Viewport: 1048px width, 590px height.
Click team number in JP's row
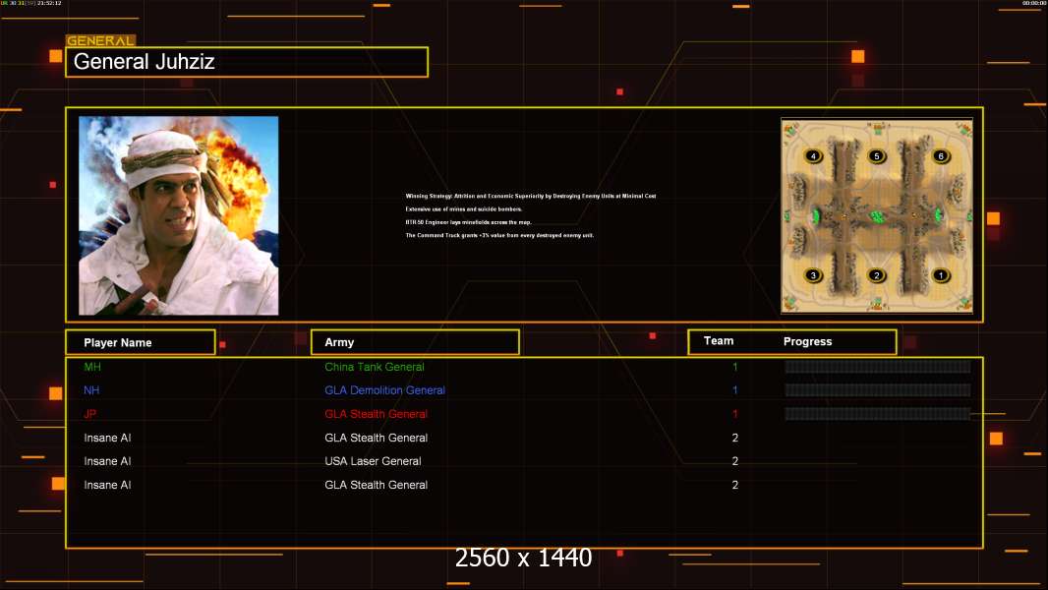point(735,414)
